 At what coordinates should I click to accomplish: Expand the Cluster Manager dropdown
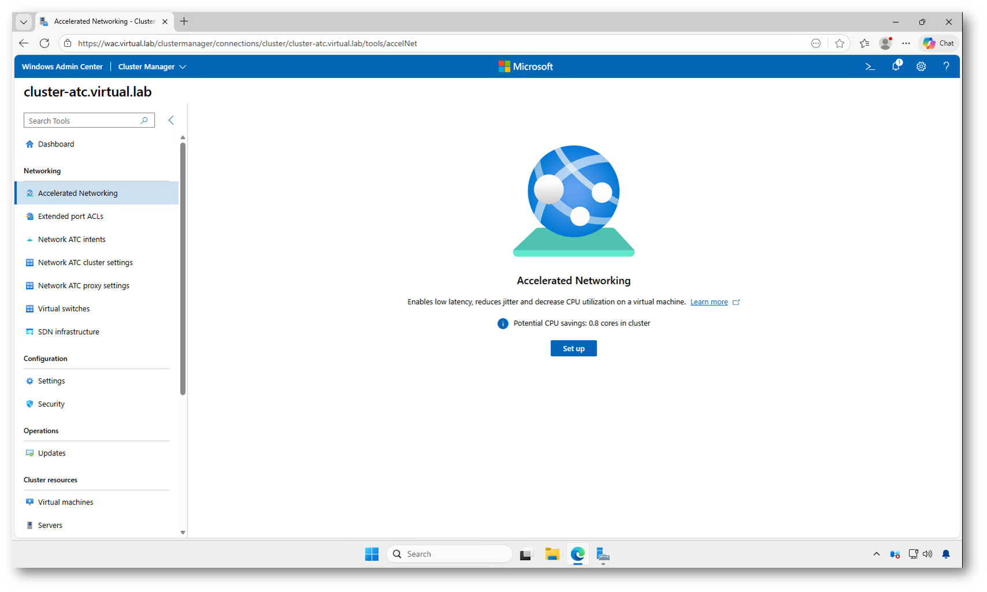152,66
